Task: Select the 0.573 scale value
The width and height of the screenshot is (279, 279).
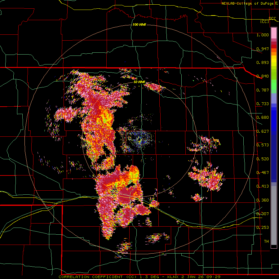Action: click(x=263, y=145)
